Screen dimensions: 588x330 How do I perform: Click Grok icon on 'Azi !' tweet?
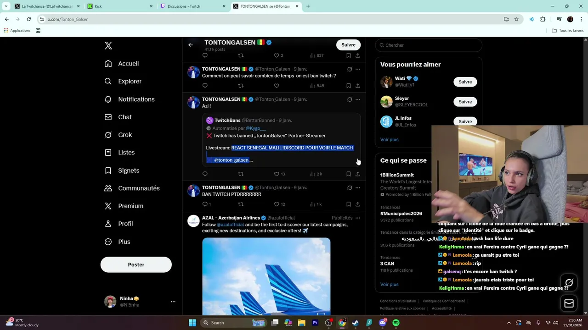[x=350, y=99]
